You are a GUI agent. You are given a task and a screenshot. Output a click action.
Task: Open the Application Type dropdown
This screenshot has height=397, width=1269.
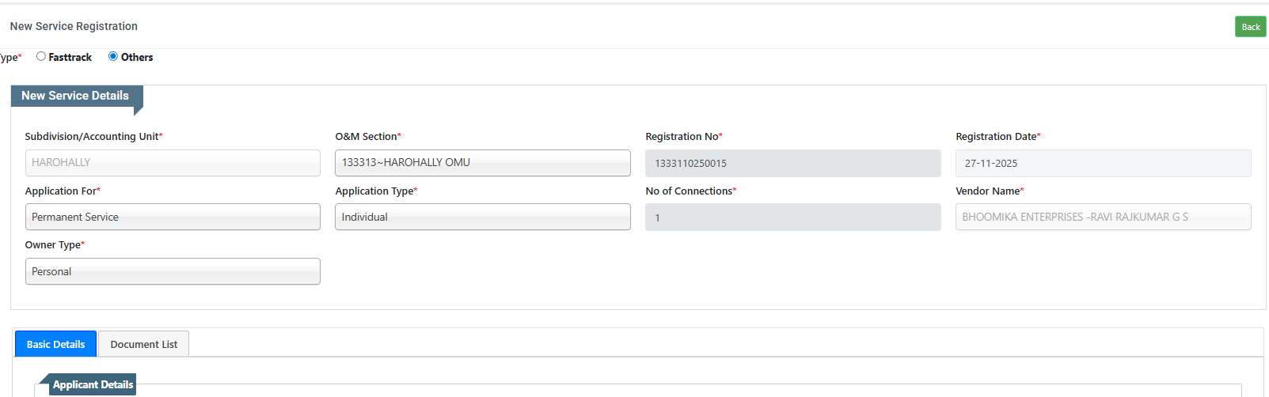[x=482, y=217]
